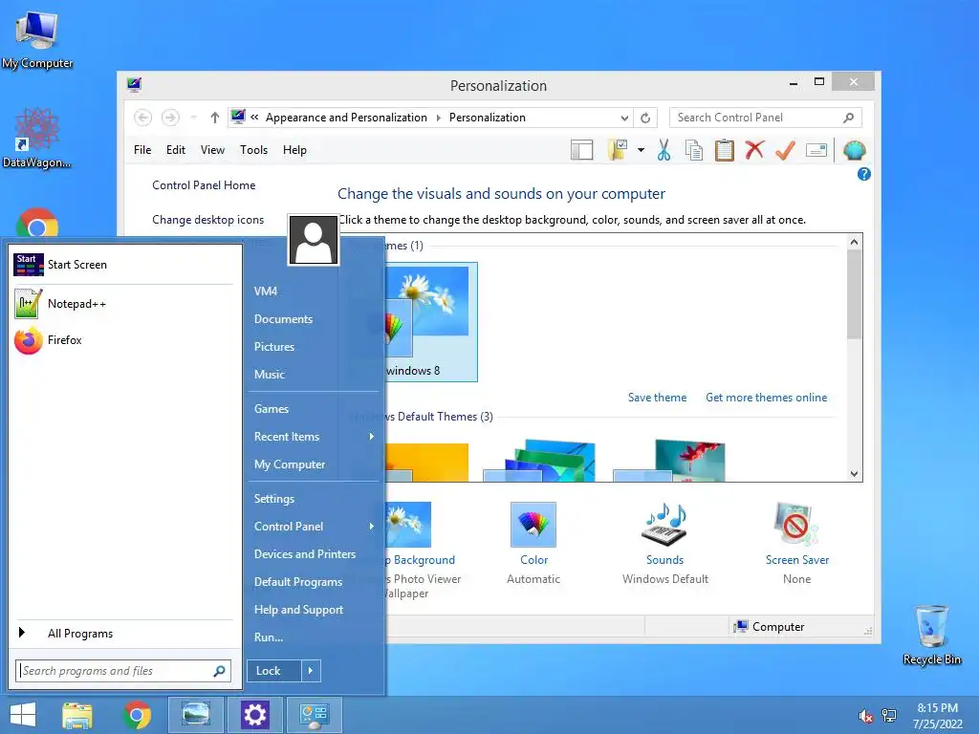Click the gear settings taskbar icon
Image resolution: width=979 pixels, height=734 pixels.
tap(254, 715)
